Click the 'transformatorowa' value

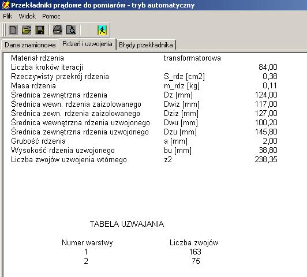click(x=192, y=58)
